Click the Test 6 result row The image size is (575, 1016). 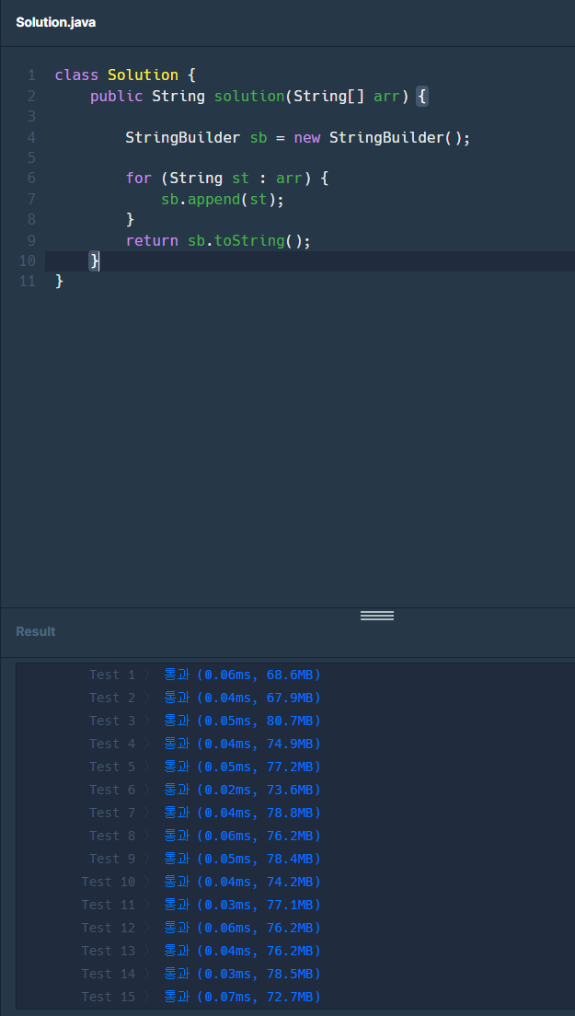click(204, 790)
